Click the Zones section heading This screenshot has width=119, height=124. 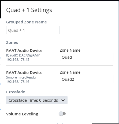tap(12, 42)
